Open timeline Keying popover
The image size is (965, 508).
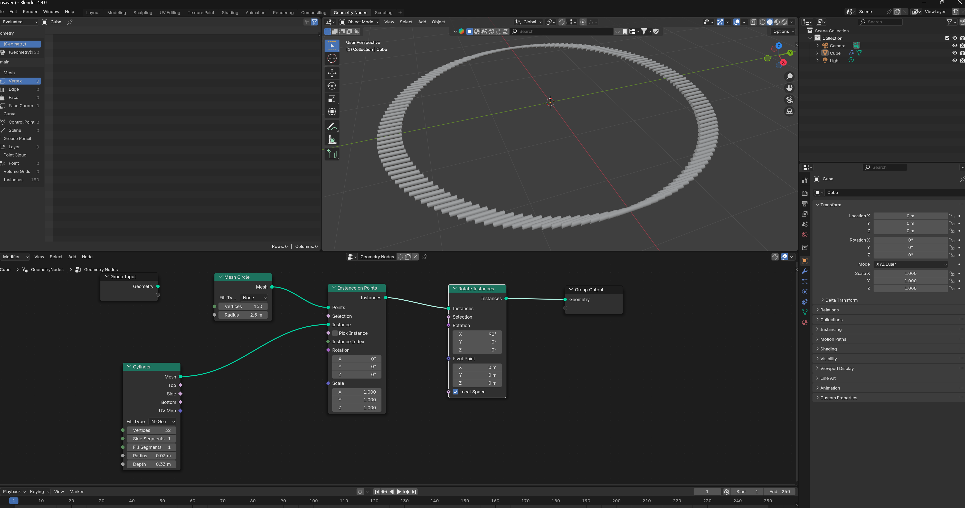(x=39, y=492)
